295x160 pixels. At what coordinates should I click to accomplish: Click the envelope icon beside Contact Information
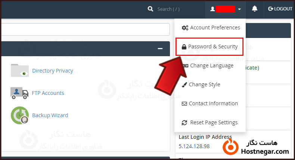184,104
